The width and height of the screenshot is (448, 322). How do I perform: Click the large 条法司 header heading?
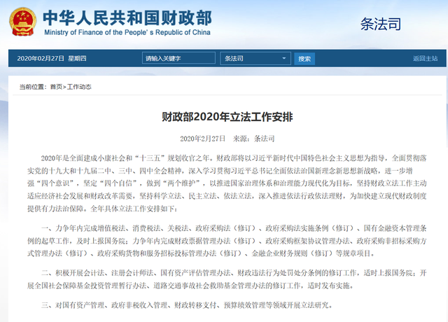[380, 23]
